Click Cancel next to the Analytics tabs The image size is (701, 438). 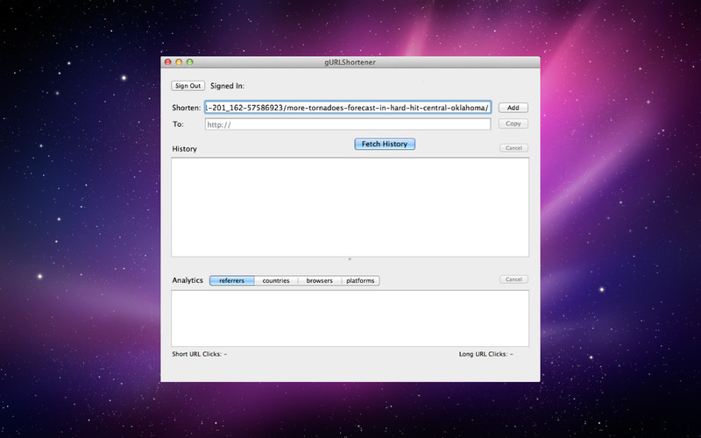513,279
